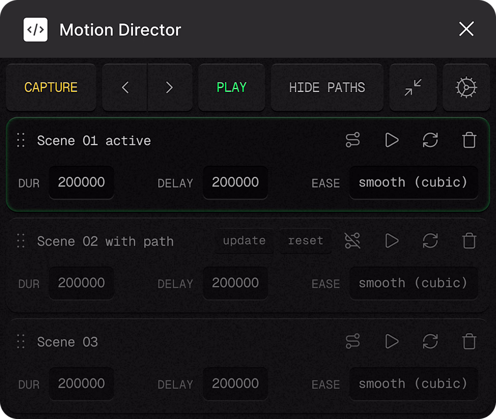Screen dimensions: 496x419
Task: Open Scene 03 smooth (cubic) dropdown
Action: point(413,384)
